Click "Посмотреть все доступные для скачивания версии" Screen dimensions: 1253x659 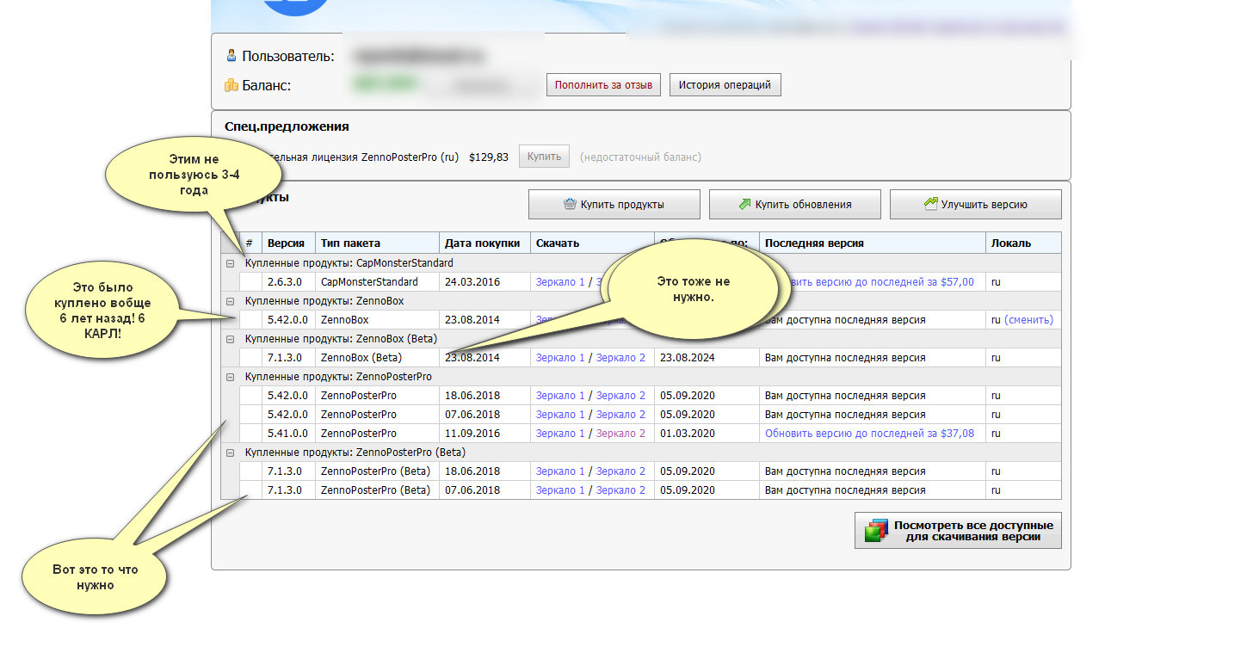958,531
